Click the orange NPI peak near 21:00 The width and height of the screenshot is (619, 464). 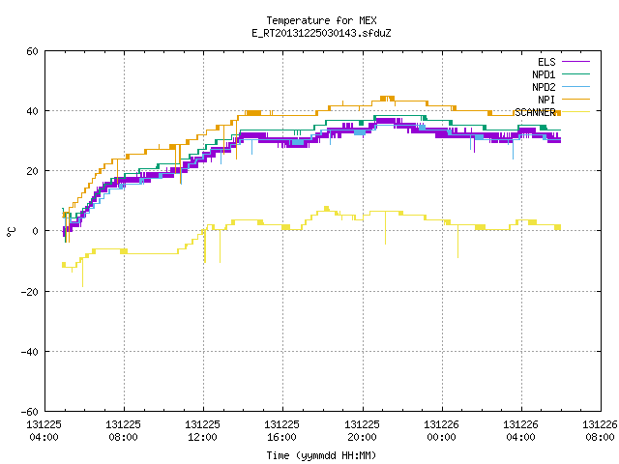coord(387,99)
